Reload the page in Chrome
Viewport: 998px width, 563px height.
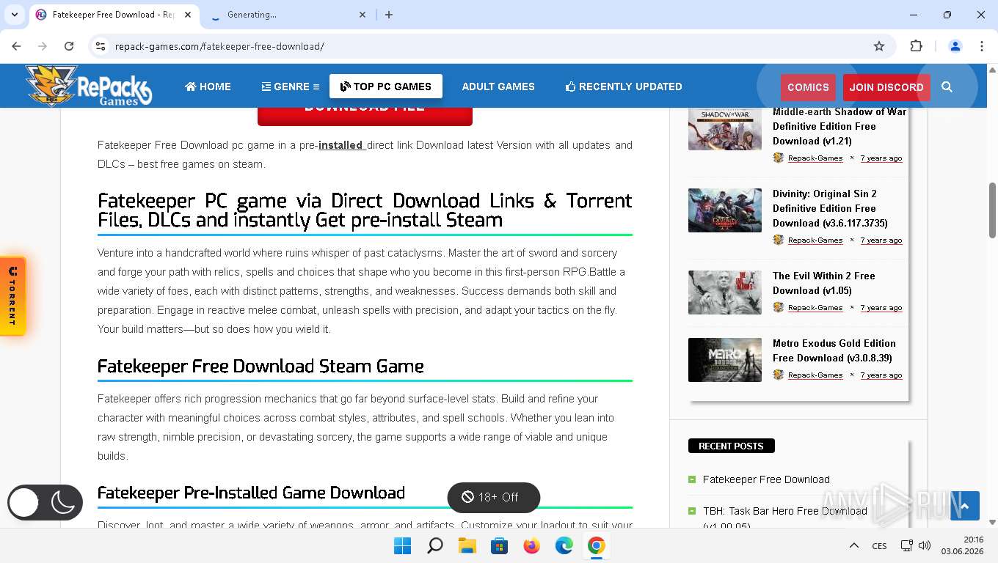tap(69, 46)
